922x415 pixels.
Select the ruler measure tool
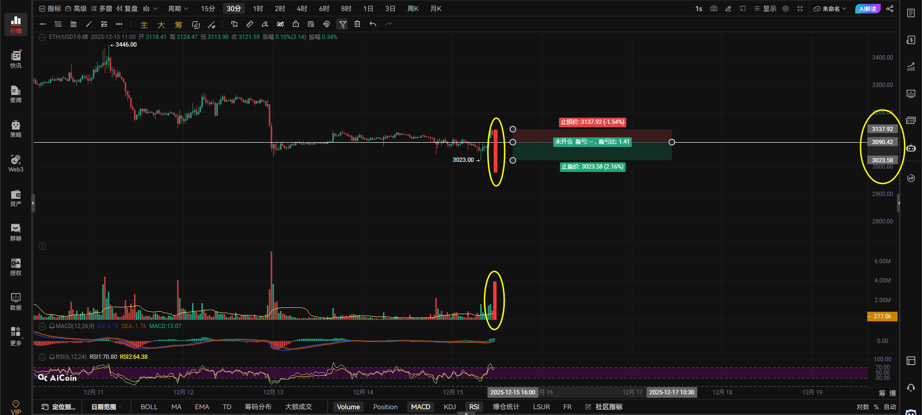[250, 24]
